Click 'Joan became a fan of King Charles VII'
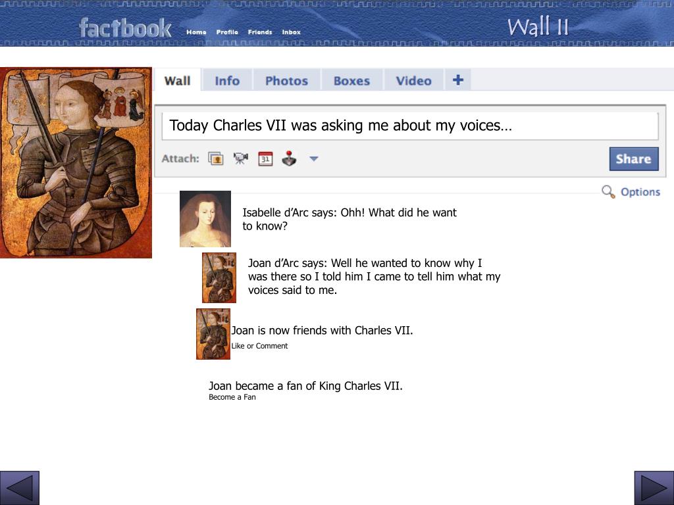674x505 pixels. (x=305, y=385)
